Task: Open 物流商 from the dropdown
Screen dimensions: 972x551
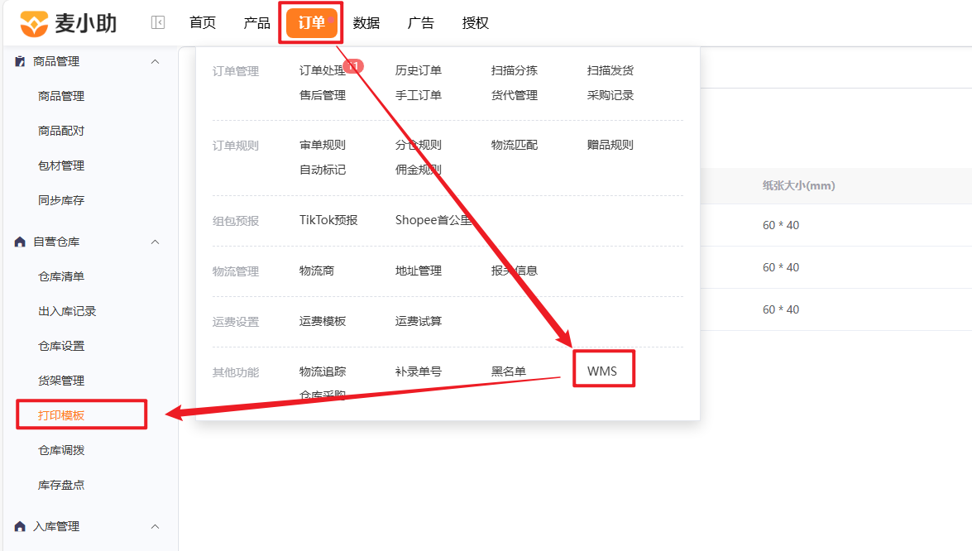Action: point(317,271)
